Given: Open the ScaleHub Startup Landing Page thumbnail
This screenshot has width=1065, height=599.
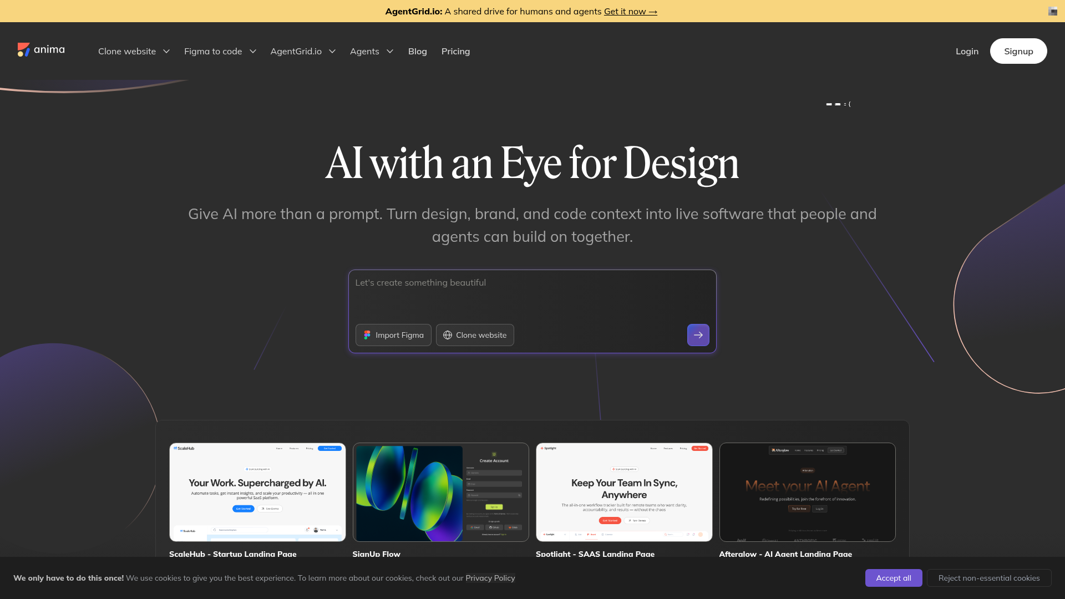Looking at the screenshot, I should tap(257, 492).
